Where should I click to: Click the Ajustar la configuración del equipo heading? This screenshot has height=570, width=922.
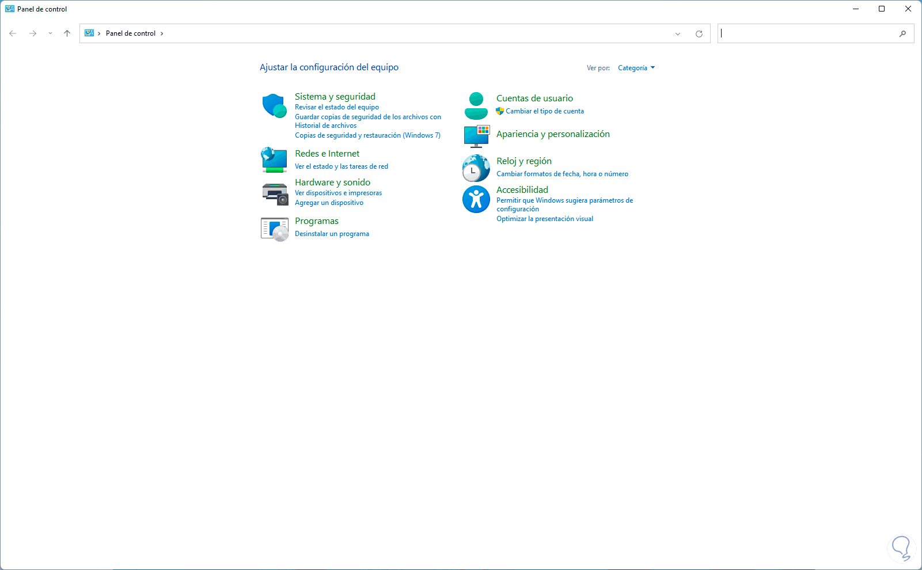pyautogui.click(x=329, y=67)
